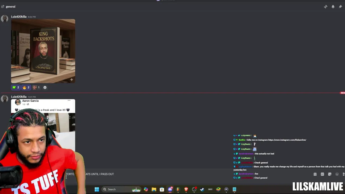Click sparkle icon on King Backshots image
Image resolution: width=345 pixels, height=194 pixels.
[x=71, y=79]
